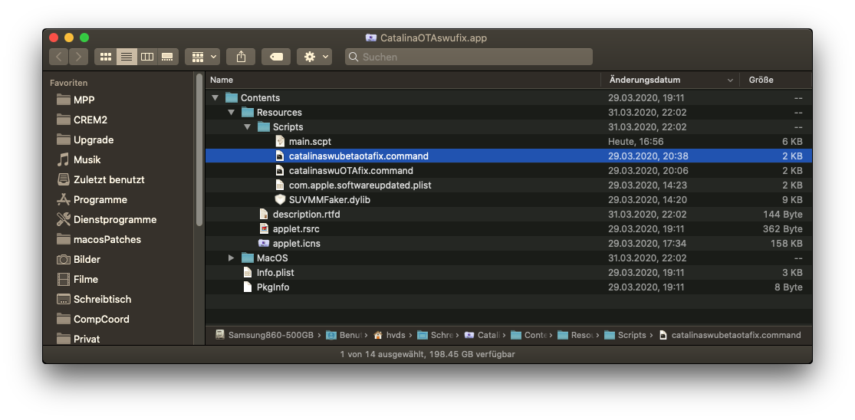The height and width of the screenshot is (420, 855).
Task: Select the Scripts folder icon in list
Action: (x=264, y=127)
